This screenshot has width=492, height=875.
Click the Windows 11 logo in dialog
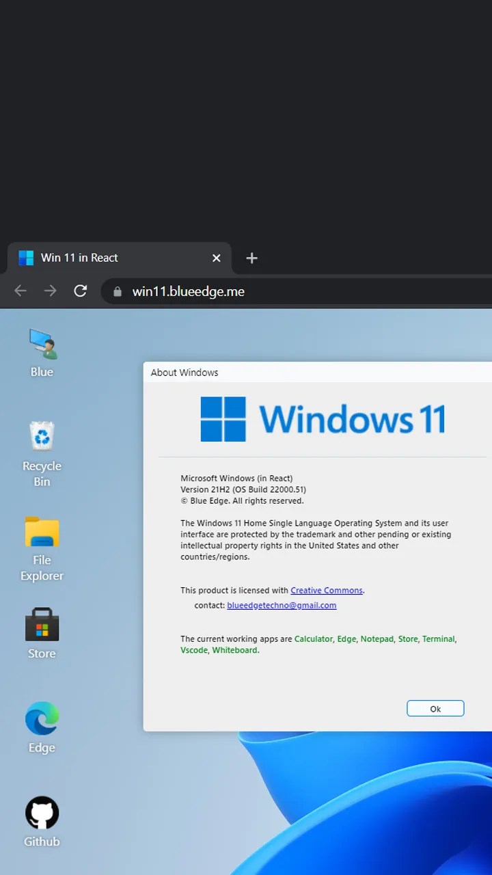click(323, 419)
